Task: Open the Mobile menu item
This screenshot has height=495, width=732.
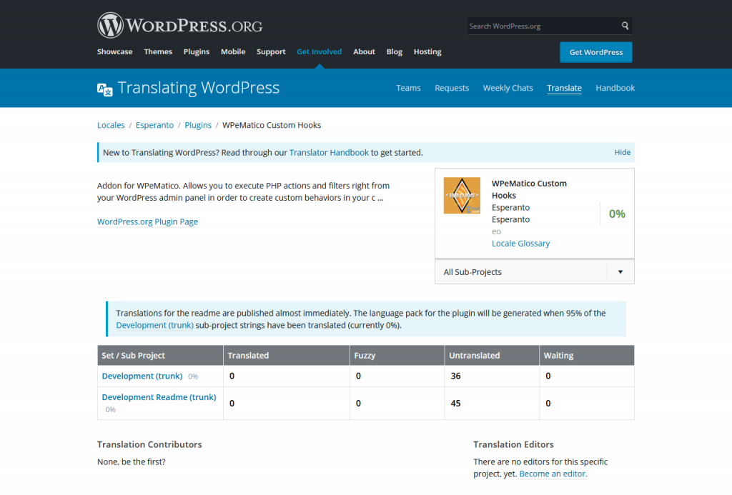Action: tap(233, 52)
